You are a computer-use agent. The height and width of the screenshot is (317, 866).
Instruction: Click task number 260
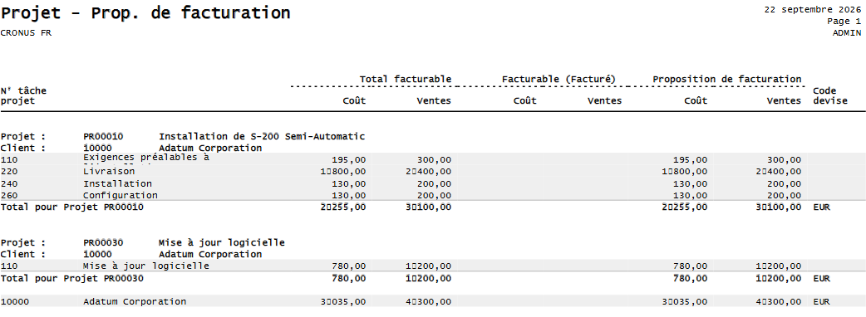9,196
